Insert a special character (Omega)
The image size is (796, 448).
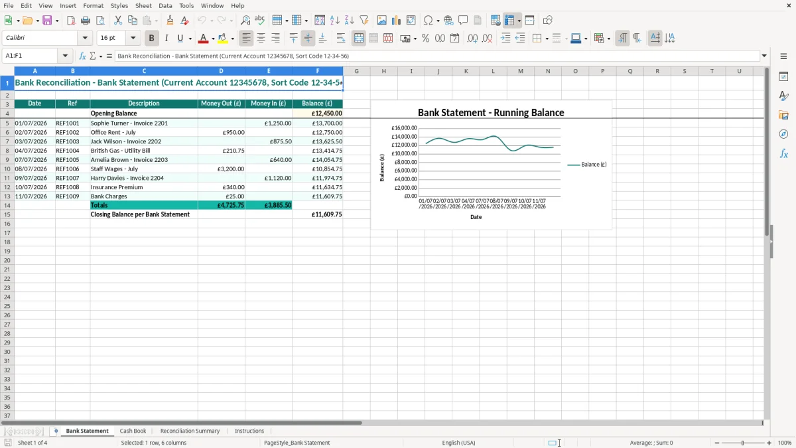point(428,21)
